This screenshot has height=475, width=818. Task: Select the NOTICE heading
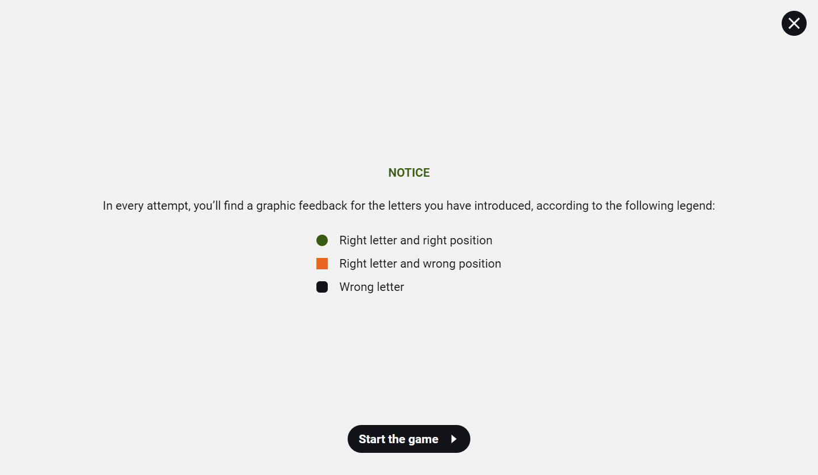pyautogui.click(x=409, y=173)
